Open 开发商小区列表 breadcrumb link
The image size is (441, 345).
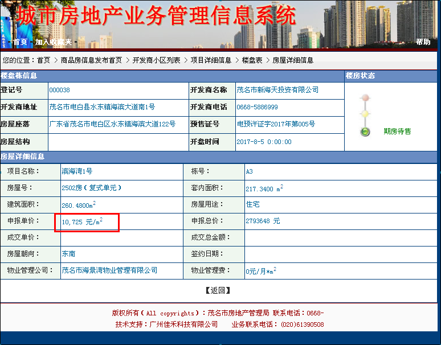tap(156, 60)
